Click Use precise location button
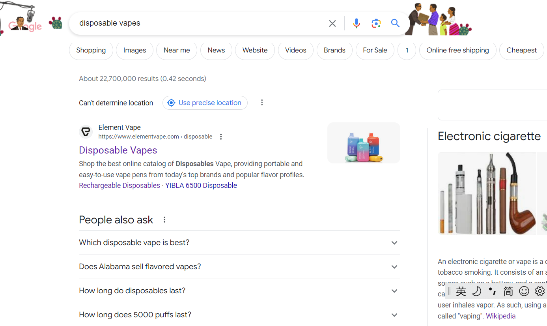This screenshot has height=326, width=547. coord(205,103)
